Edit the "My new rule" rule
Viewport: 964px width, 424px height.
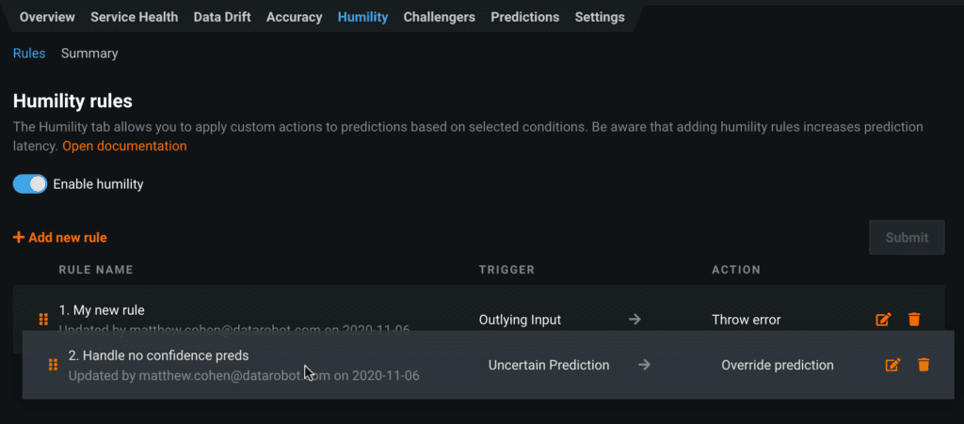point(883,319)
